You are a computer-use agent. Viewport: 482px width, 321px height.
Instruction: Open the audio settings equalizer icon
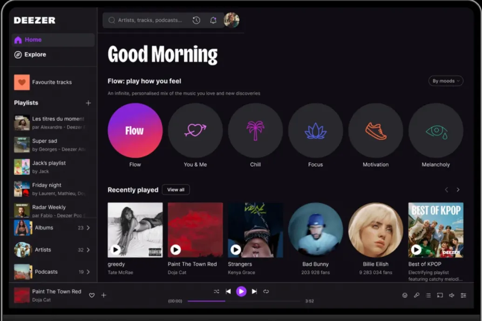[x=463, y=295]
